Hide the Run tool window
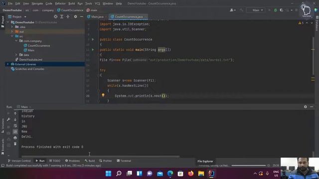This screenshot has width=319, height=179. point(312,107)
